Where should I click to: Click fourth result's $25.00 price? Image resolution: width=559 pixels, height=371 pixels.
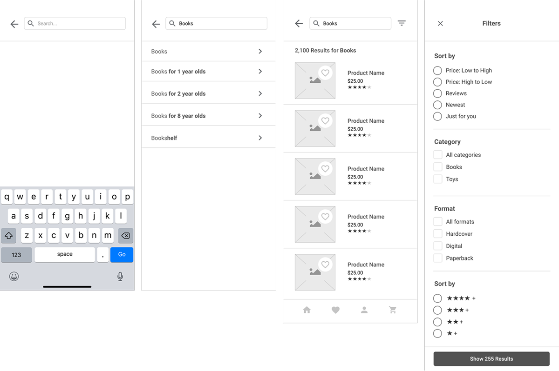pos(355,225)
